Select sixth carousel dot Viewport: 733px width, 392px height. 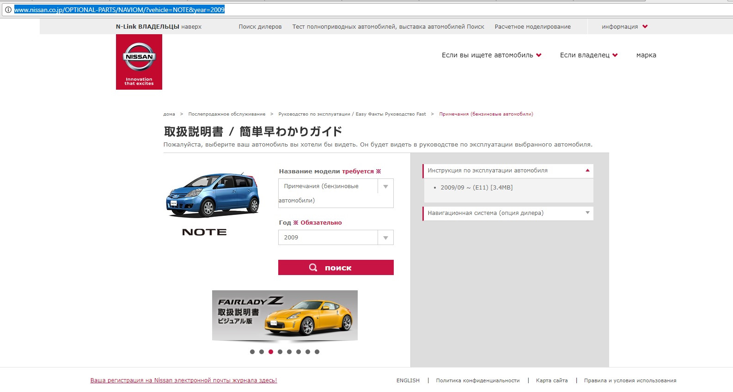[x=299, y=352]
